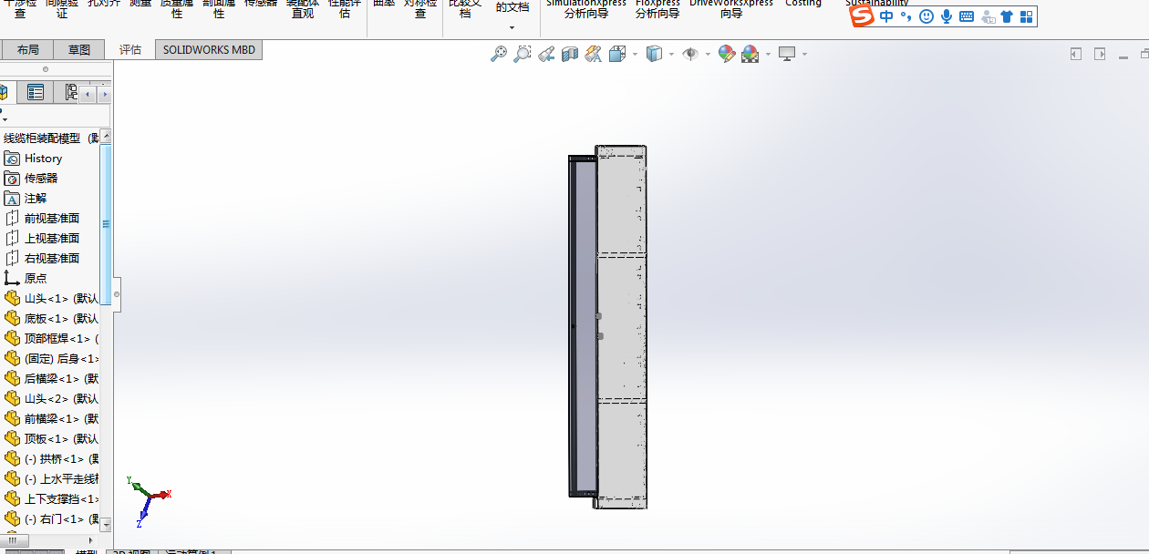Screen dimensions: 1149x554
Task: Switch to the 布局 tab
Action: click(27, 50)
